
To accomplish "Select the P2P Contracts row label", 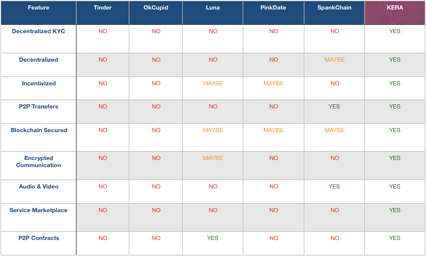I will [39, 238].
